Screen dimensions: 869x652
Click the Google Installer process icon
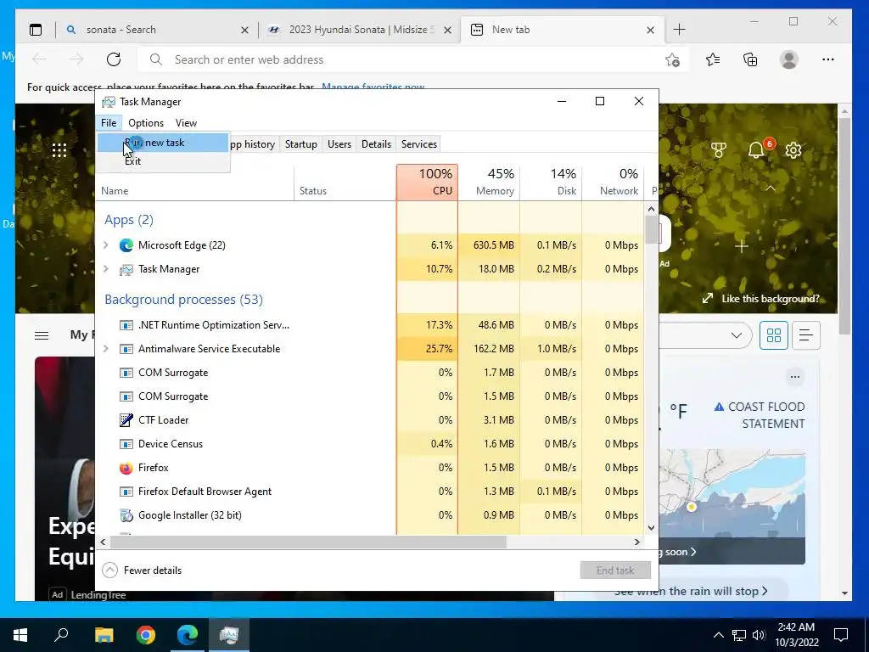pyautogui.click(x=126, y=515)
